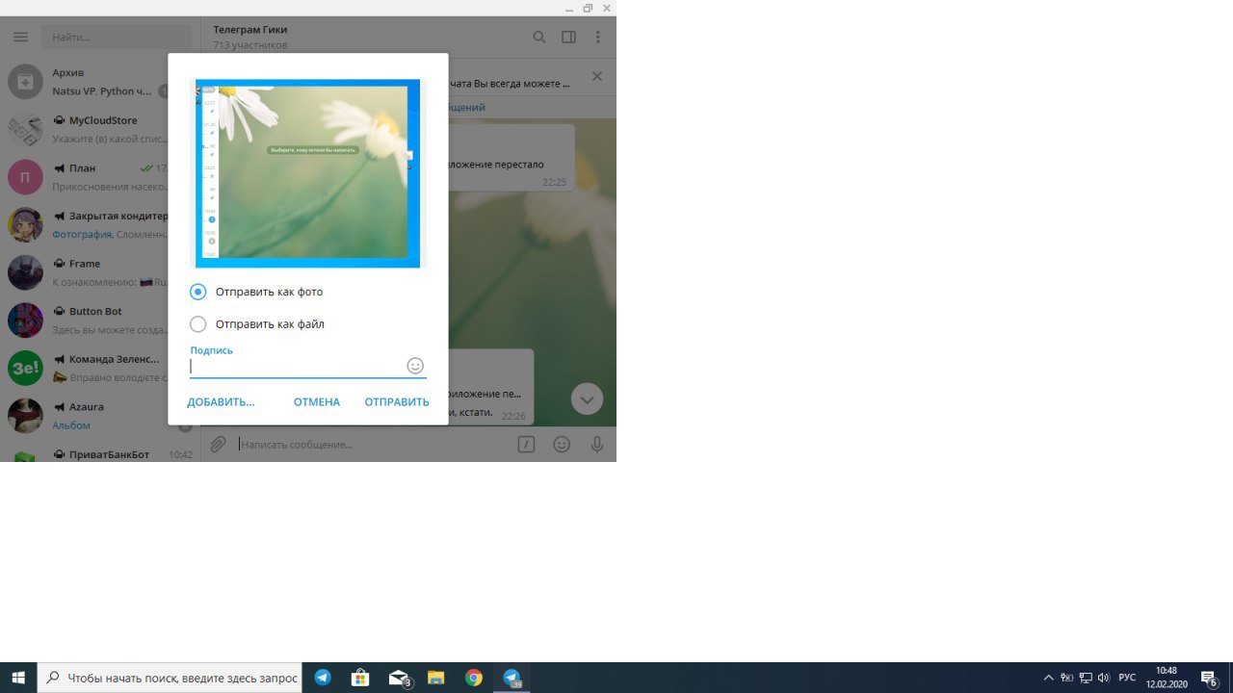Select the Отправить как фото option
Image resolution: width=1233 pixels, height=693 pixels.
(256, 292)
